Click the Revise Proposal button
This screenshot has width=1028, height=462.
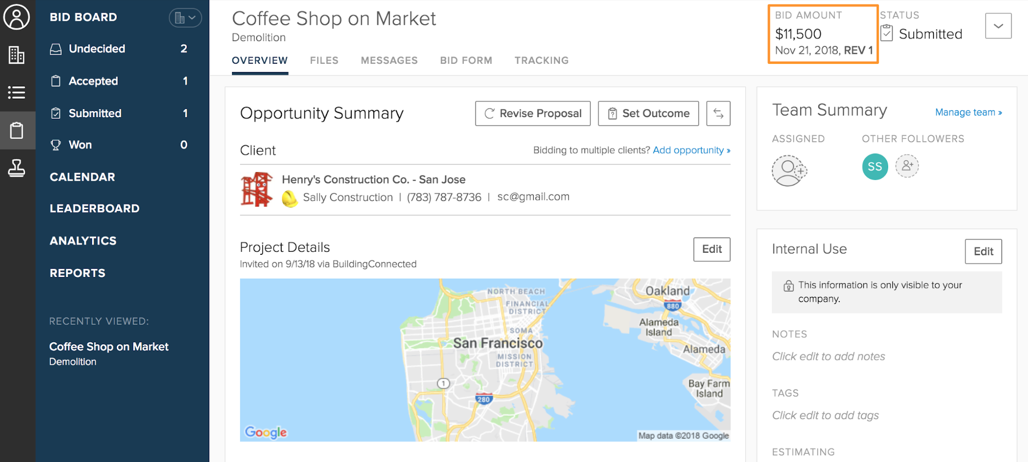[x=533, y=114]
